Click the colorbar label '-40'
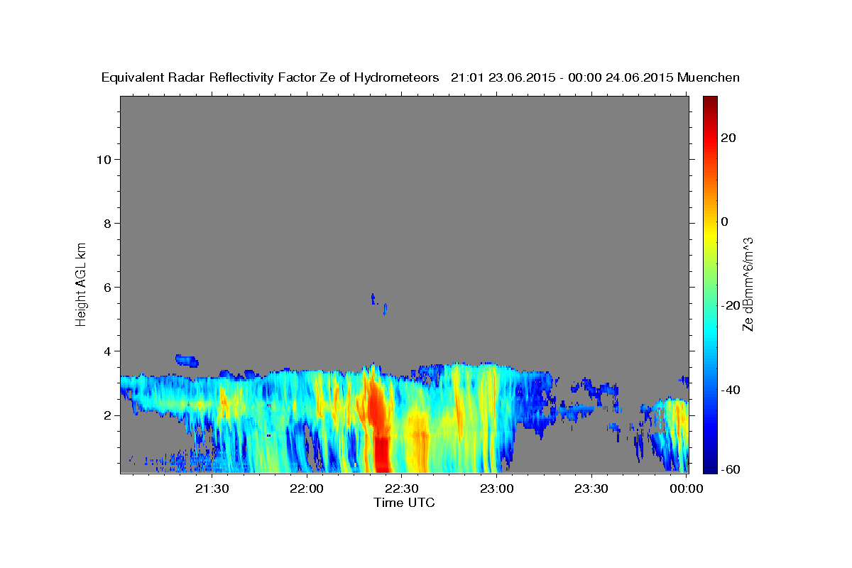 point(729,390)
